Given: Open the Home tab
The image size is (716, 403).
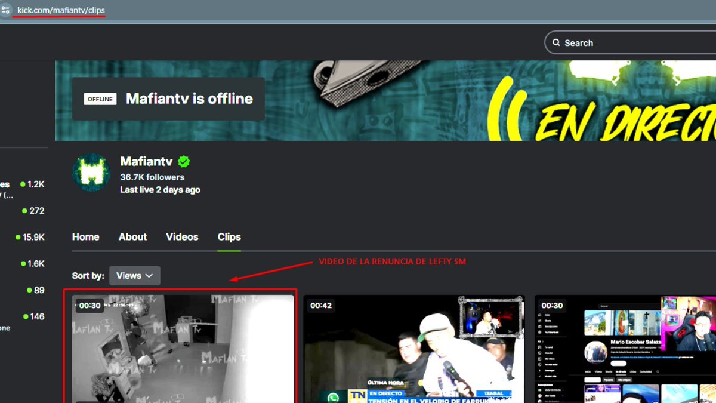Looking at the screenshot, I should click(x=86, y=237).
